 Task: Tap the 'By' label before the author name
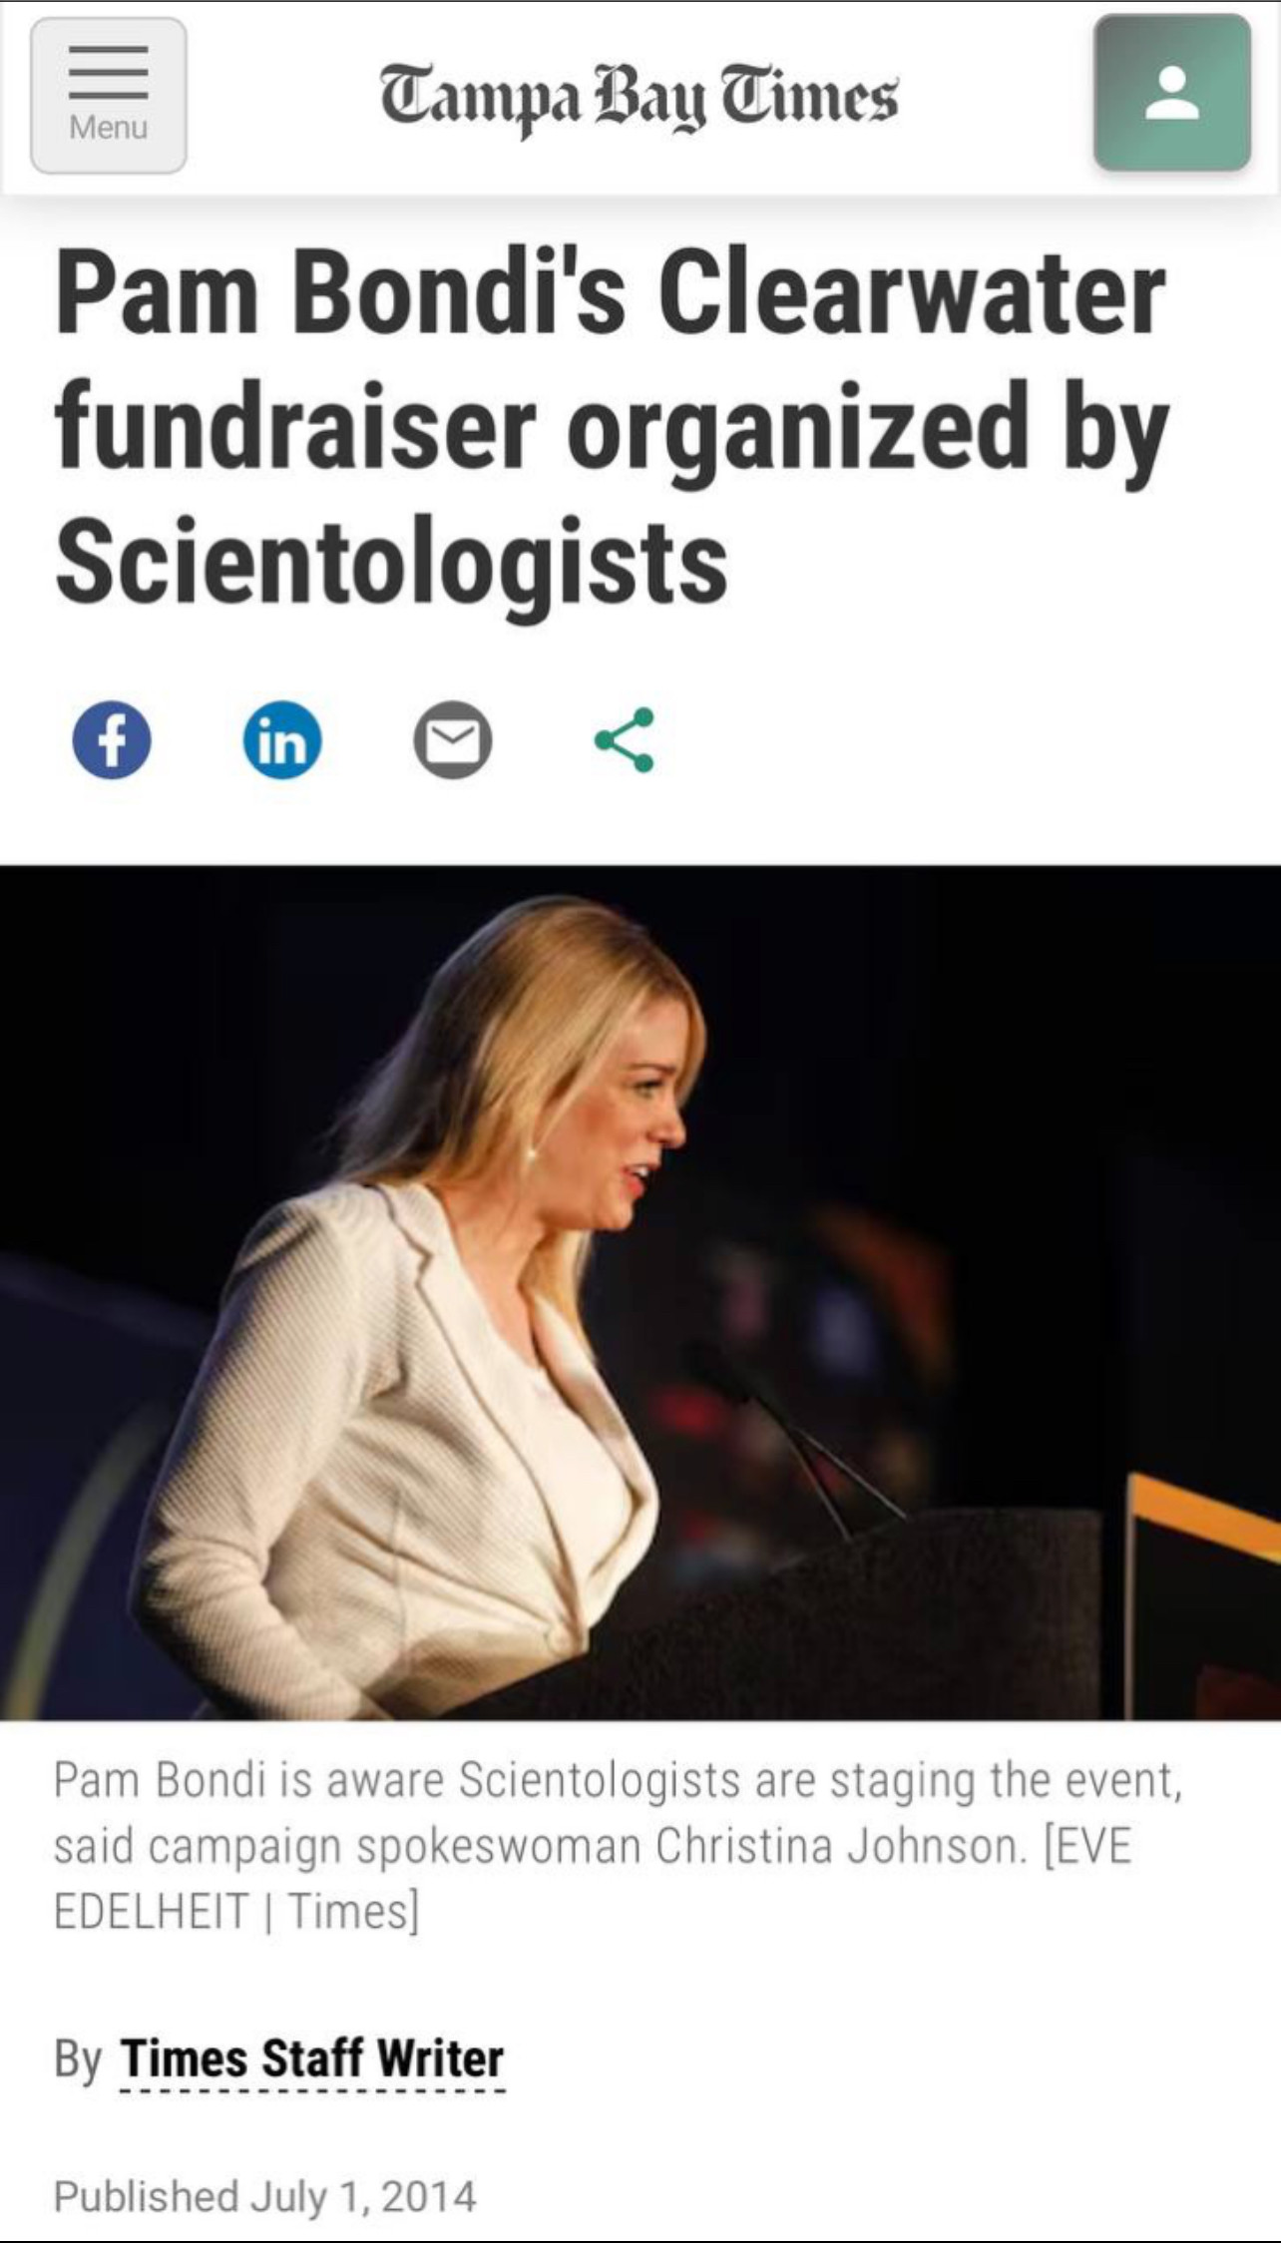(x=78, y=2059)
